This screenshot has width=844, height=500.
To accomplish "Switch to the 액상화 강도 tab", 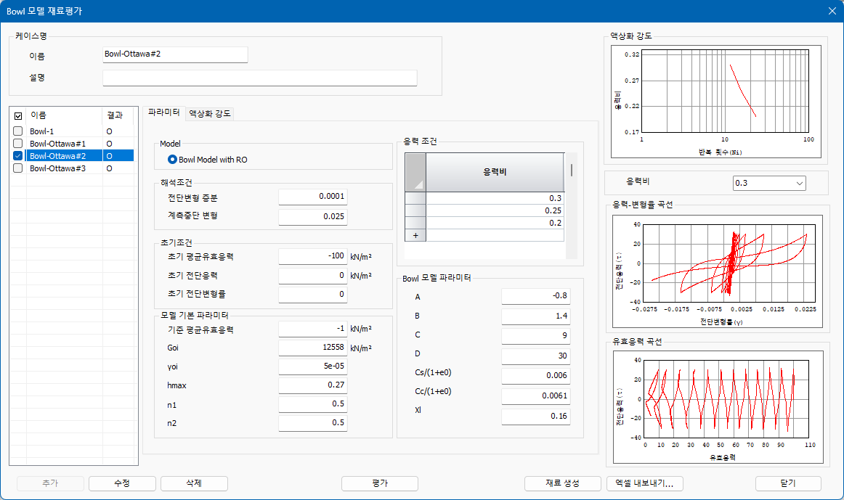I will 209,113.
